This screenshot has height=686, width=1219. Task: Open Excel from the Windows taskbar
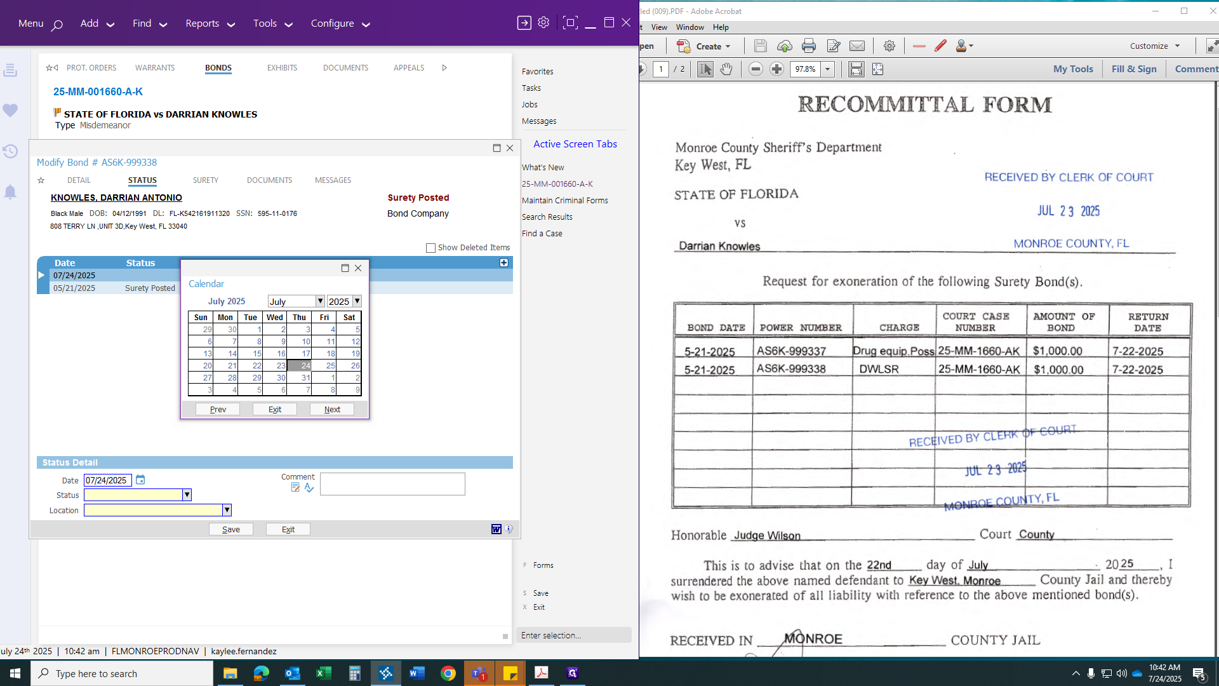point(323,673)
